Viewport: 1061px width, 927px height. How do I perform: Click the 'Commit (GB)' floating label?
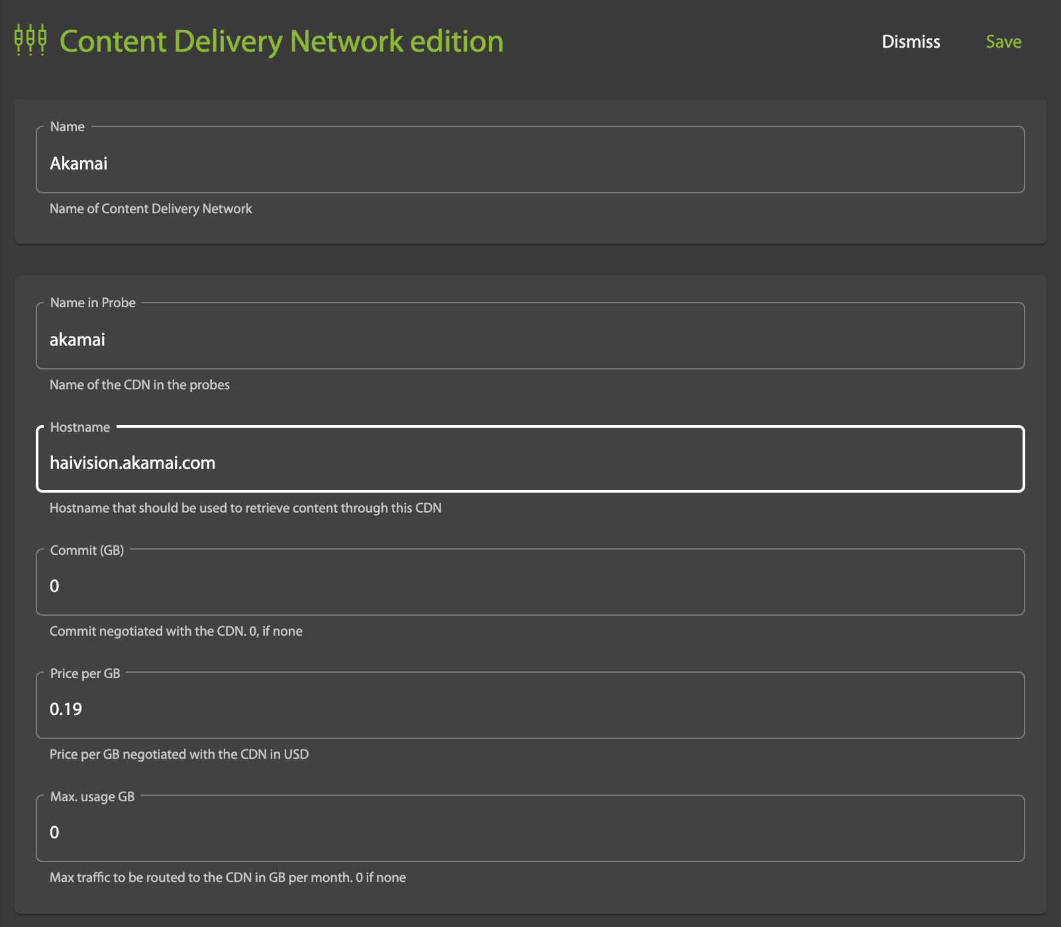[x=87, y=550]
